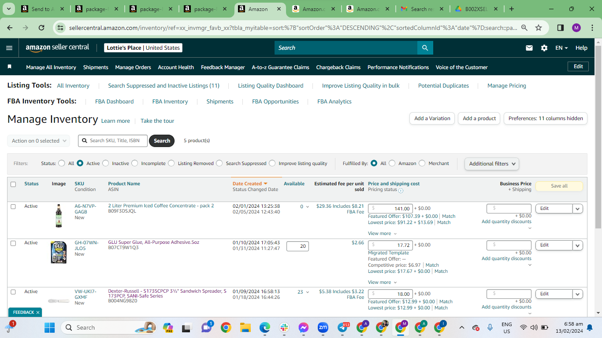
Task: Open Edit dropdown arrow for Dexter-Russell row
Action: (578, 294)
